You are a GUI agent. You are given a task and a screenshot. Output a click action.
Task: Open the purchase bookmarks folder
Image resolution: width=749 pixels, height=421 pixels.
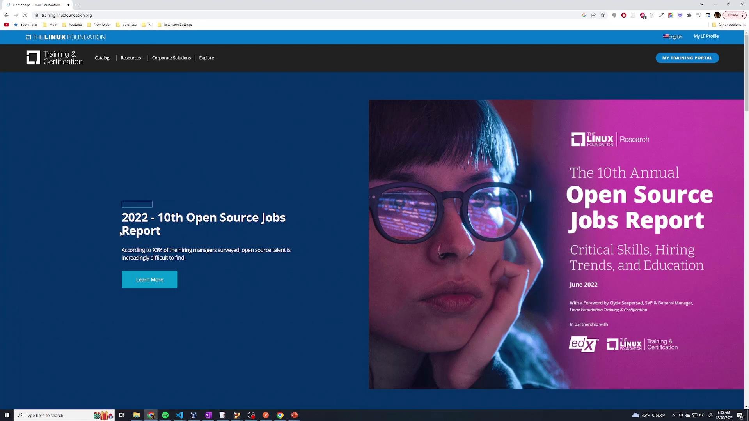126,25
